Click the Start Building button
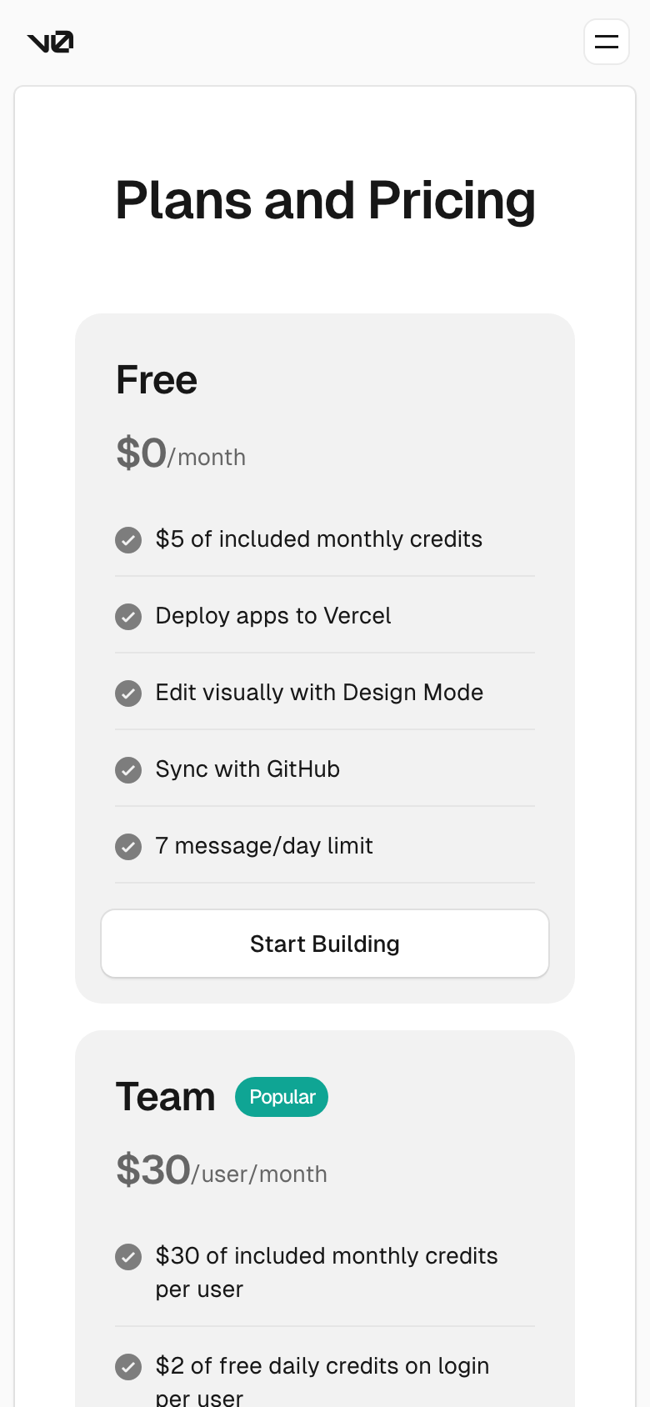The image size is (650, 1407). coord(325,944)
